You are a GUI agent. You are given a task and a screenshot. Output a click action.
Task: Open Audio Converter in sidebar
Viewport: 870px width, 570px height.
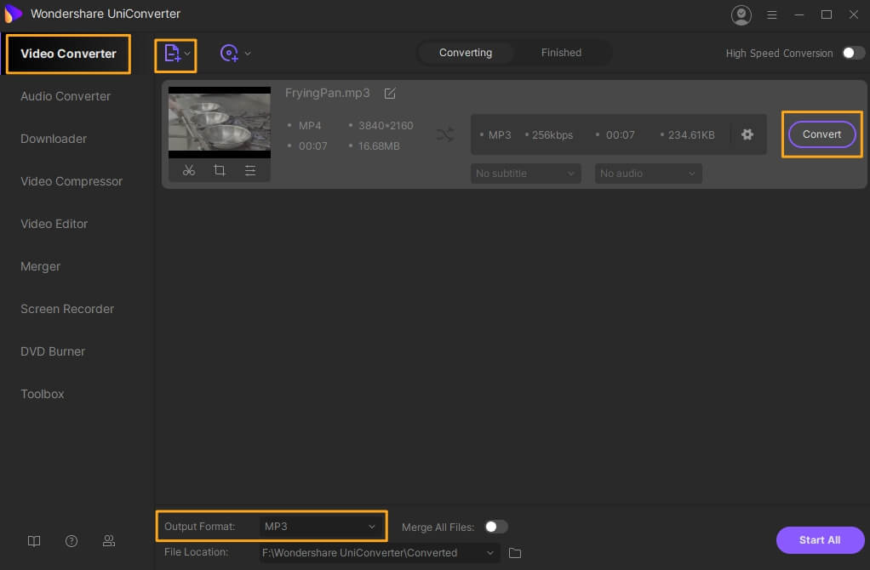(66, 96)
